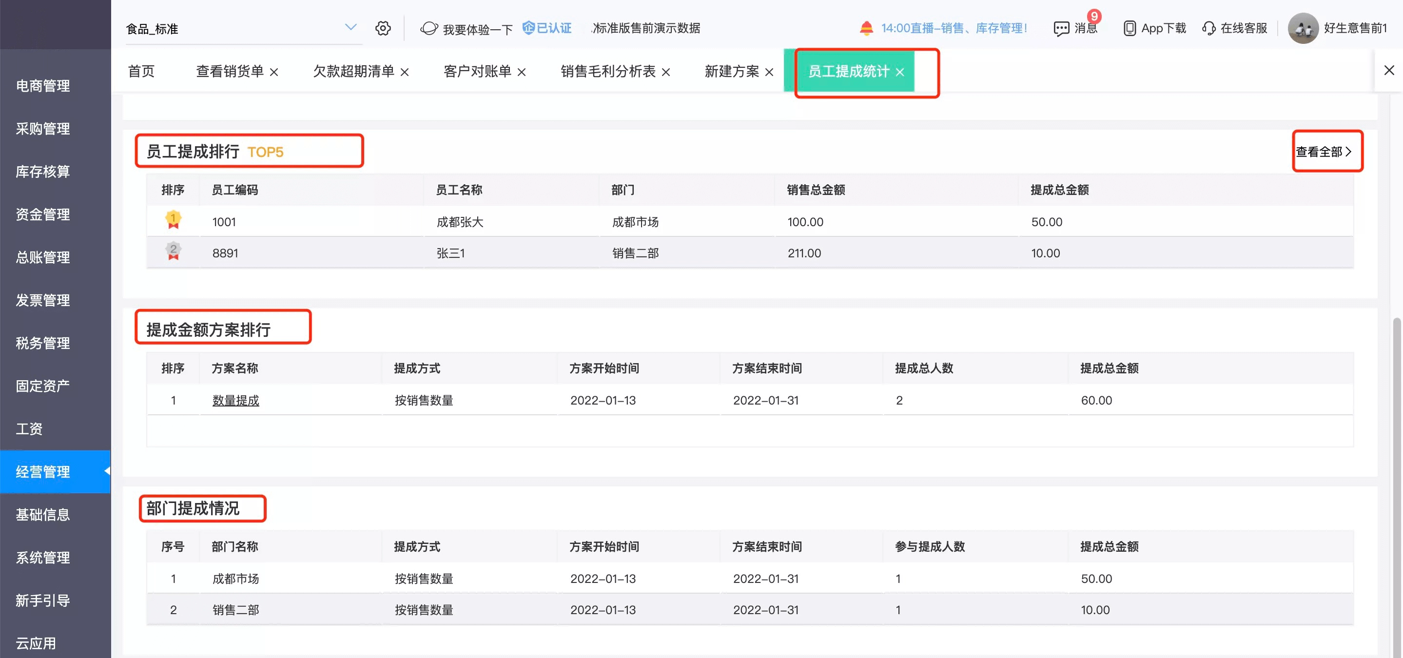
Task: Open 固定资产 in sidebar
Action: click(43, 386)
